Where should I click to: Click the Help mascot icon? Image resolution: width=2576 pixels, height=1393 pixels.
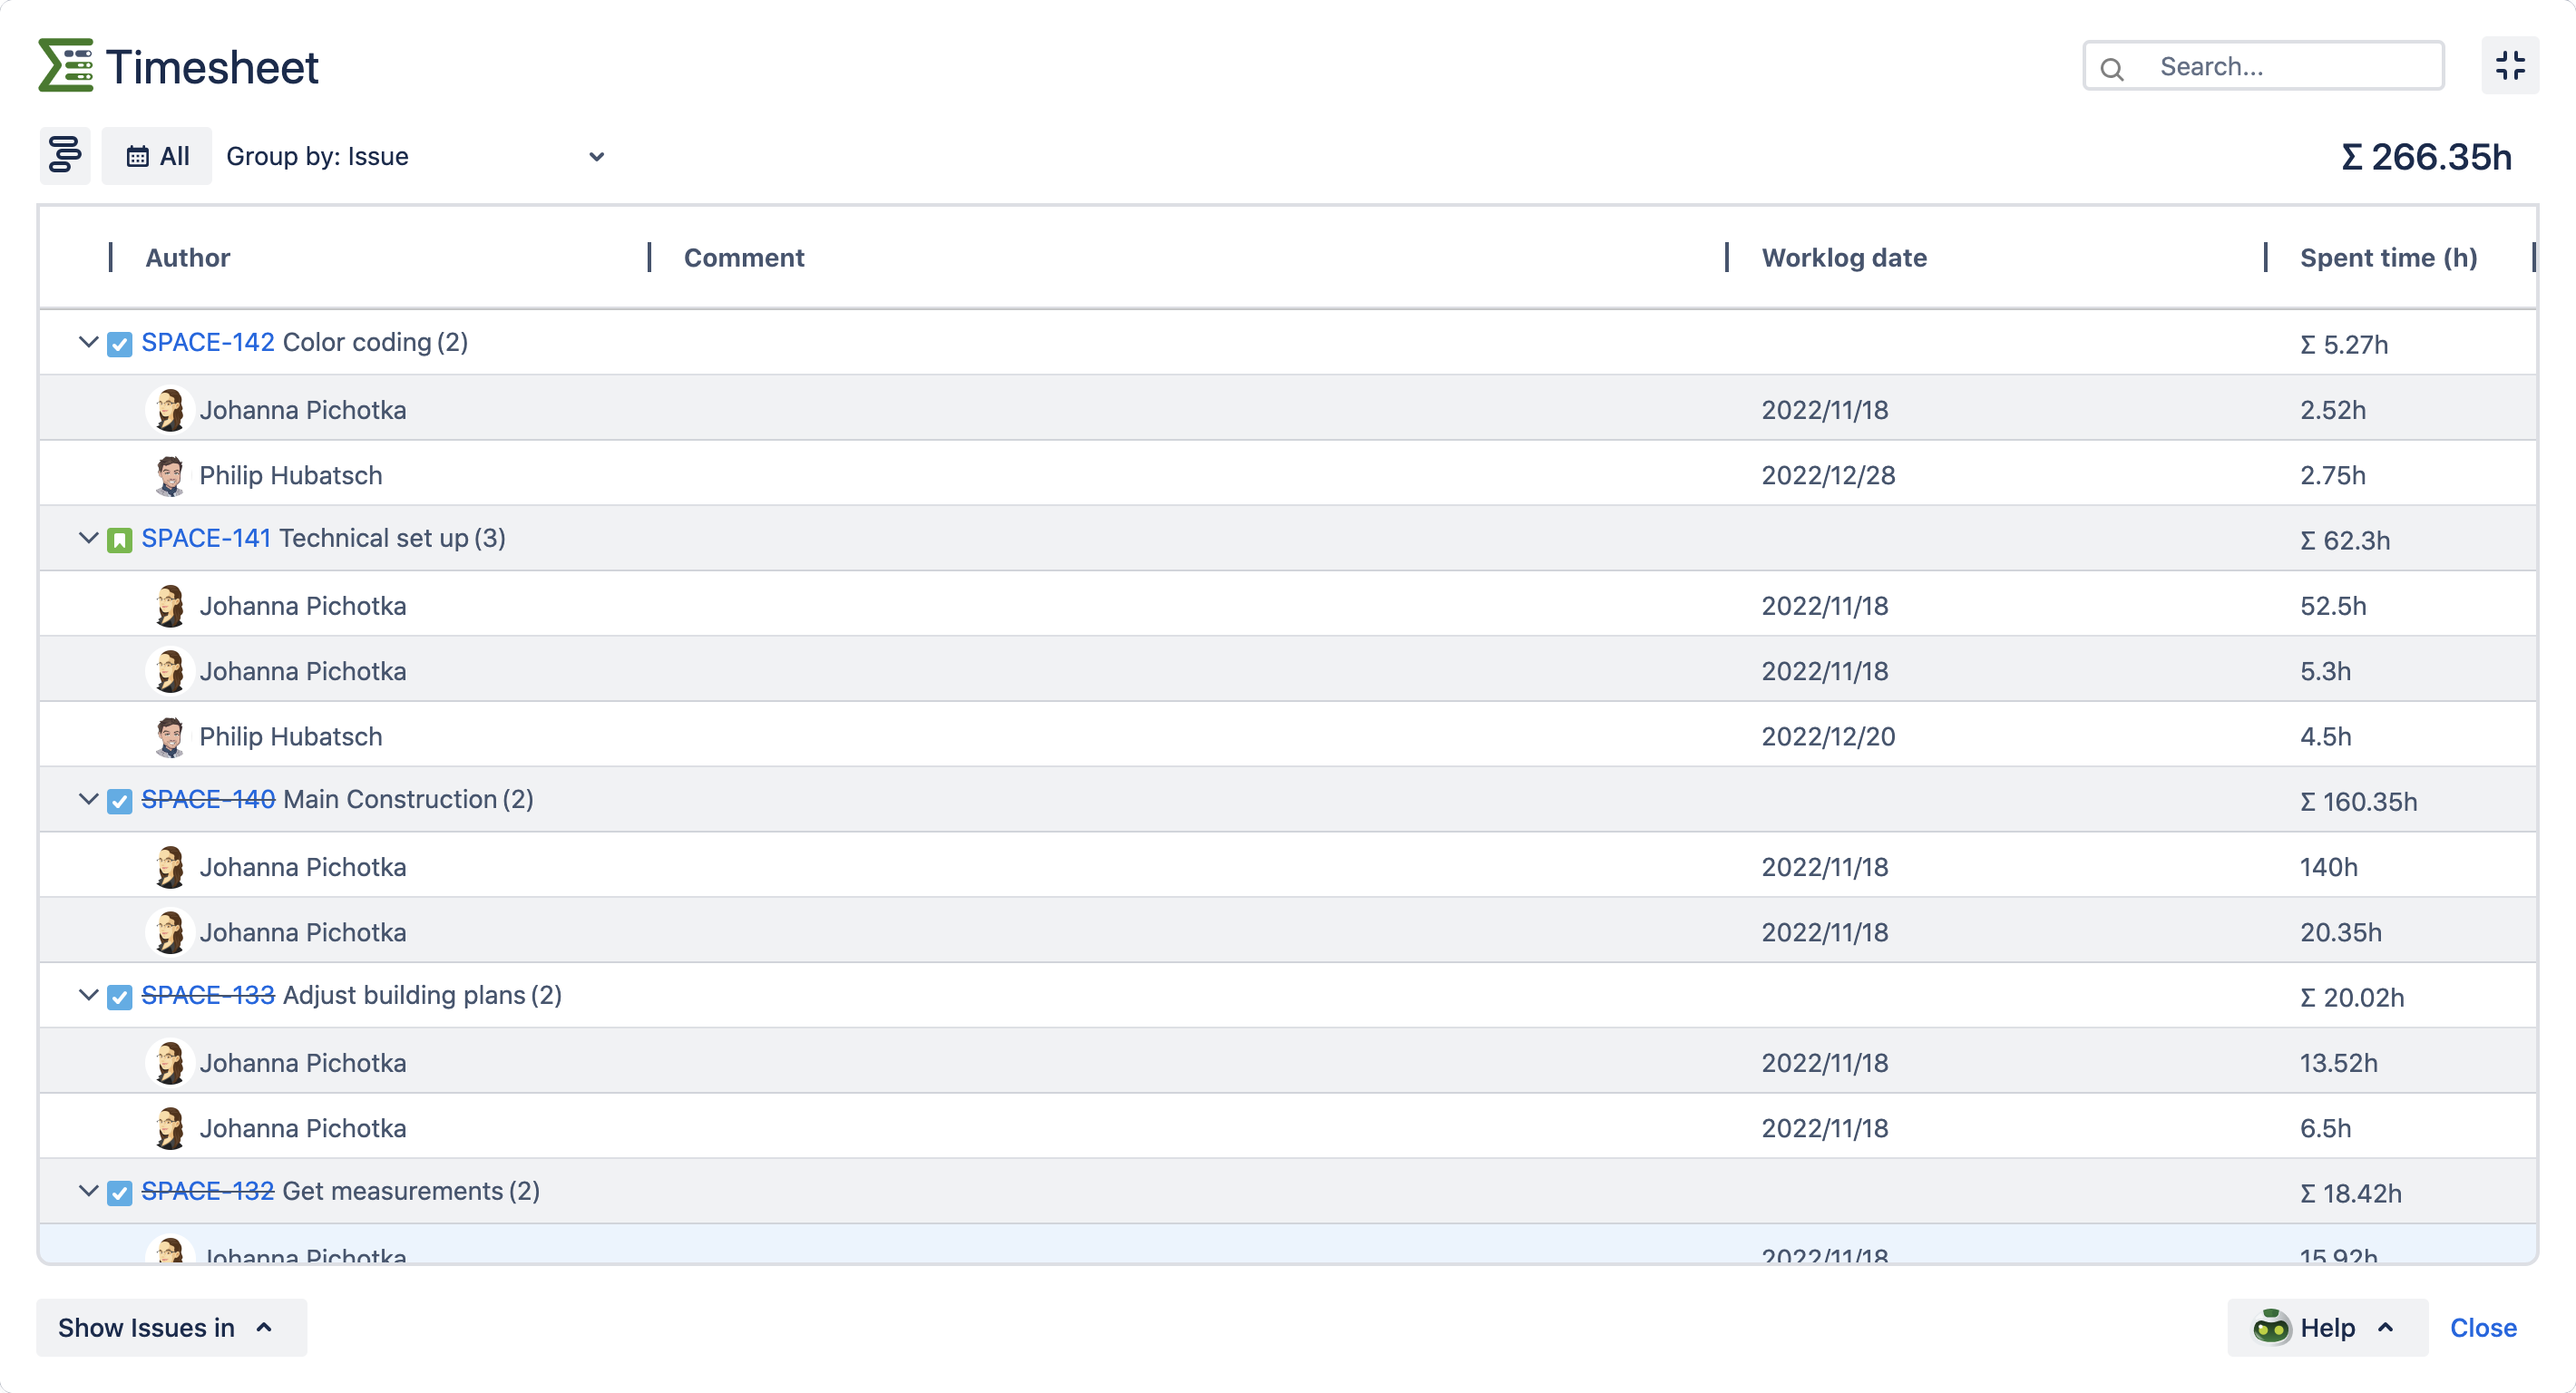coord(2271,1328)
